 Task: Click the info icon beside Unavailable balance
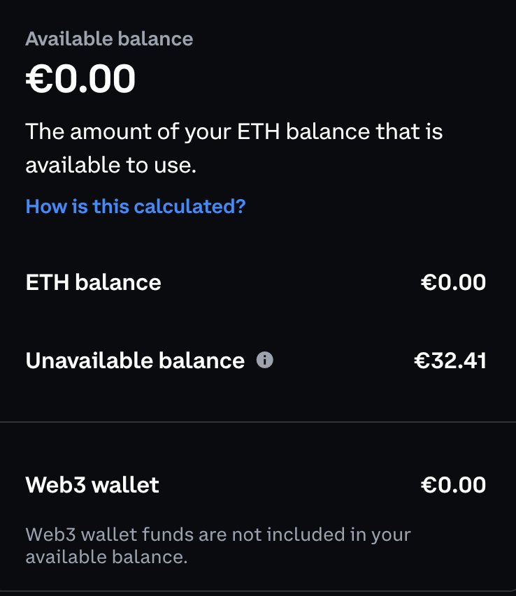(x=264, y=361)
